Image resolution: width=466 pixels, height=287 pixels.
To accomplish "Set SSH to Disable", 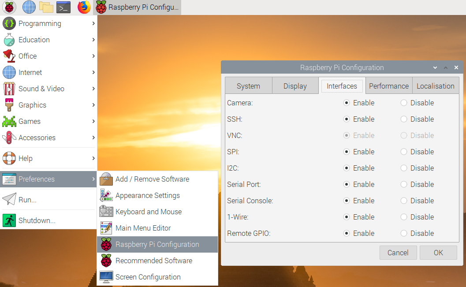I will (403, 119).
